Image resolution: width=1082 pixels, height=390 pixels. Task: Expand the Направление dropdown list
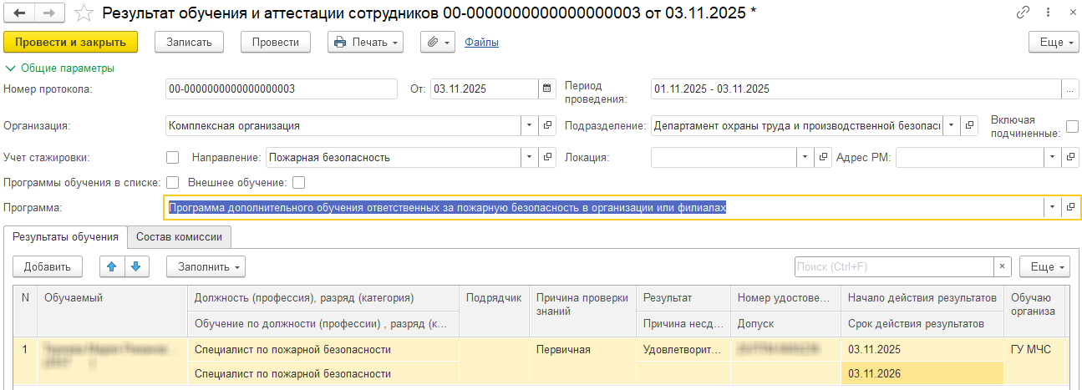click(531, 157)
